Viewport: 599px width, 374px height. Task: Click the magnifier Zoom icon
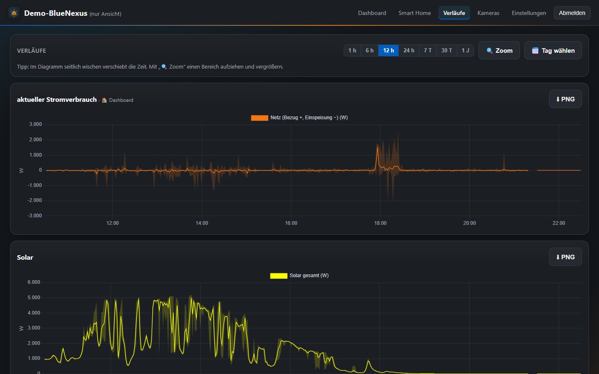(x=490, y=51)
